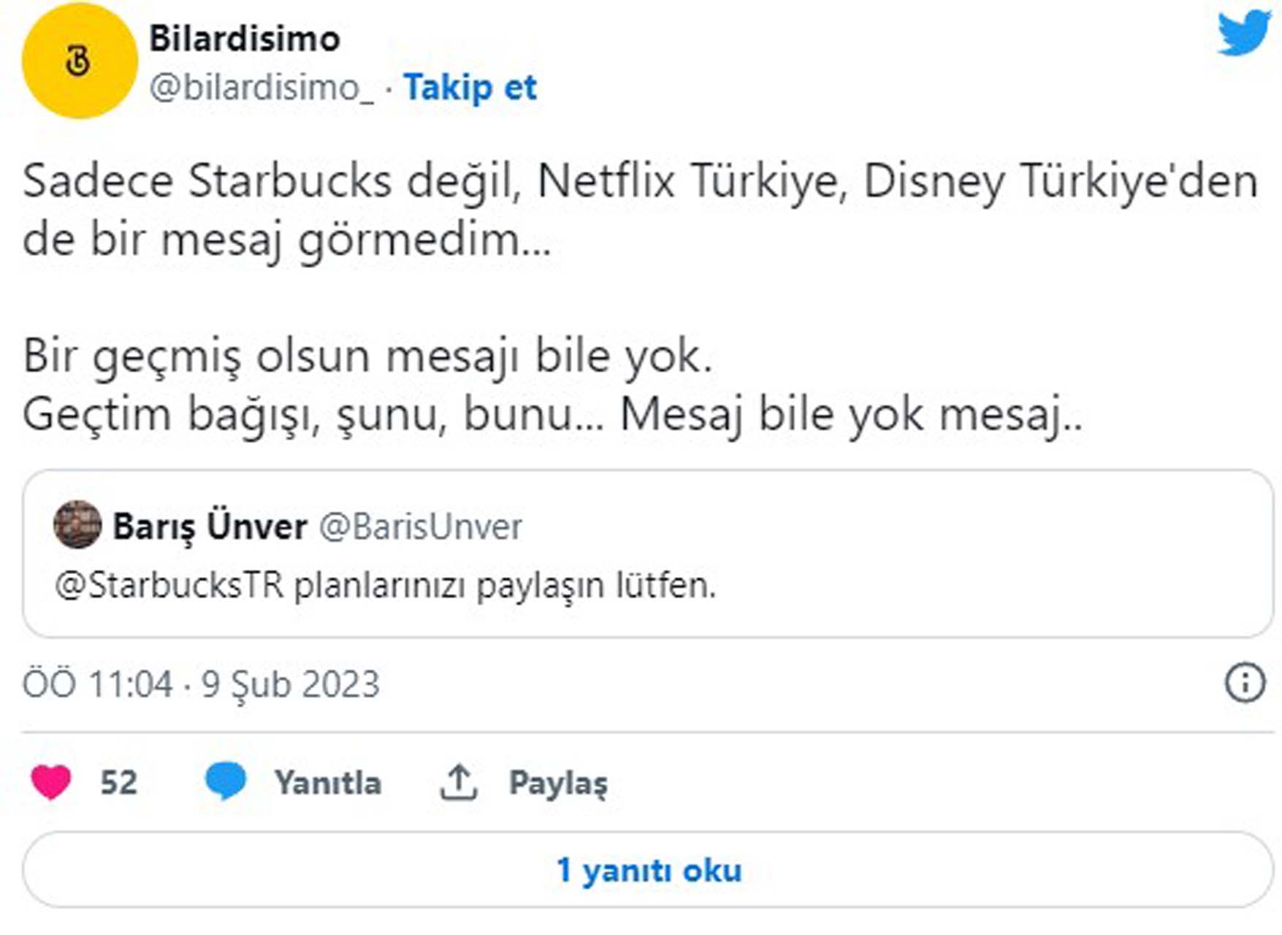The image size is (1282, 935).
Task: Expand the single reply with 1 yanıtı oku
Action: click(649, 869)
